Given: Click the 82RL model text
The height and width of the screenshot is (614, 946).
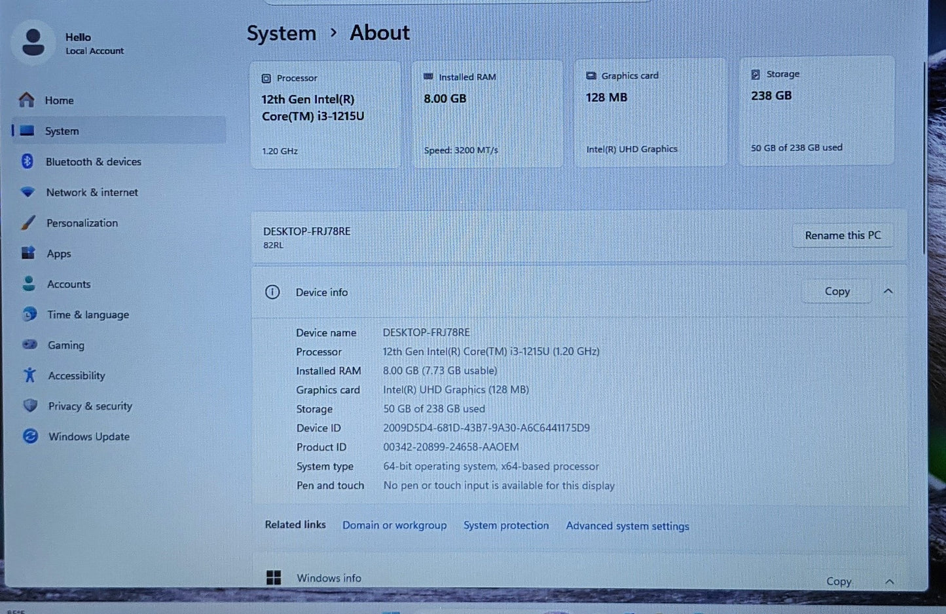Looking at the screenshot, I should 273,245.
